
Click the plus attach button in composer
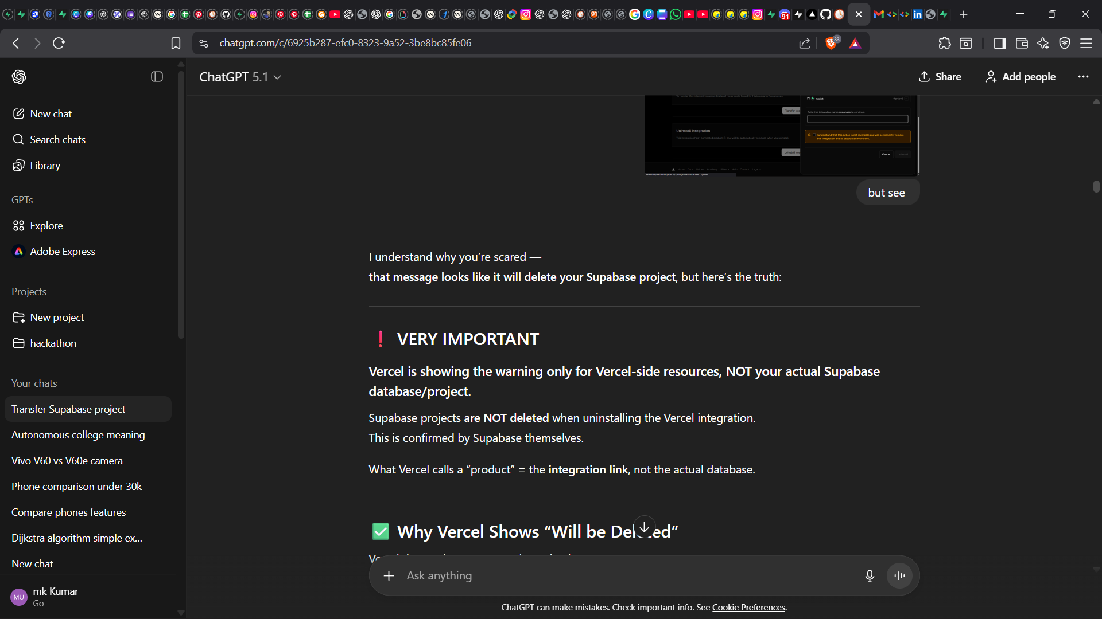coord(389,575)
